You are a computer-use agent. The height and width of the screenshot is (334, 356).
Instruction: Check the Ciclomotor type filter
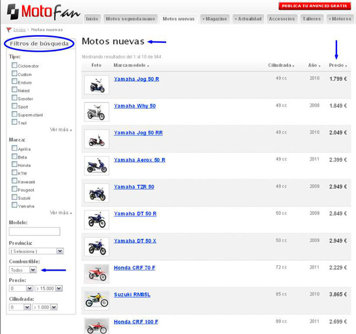14,65
